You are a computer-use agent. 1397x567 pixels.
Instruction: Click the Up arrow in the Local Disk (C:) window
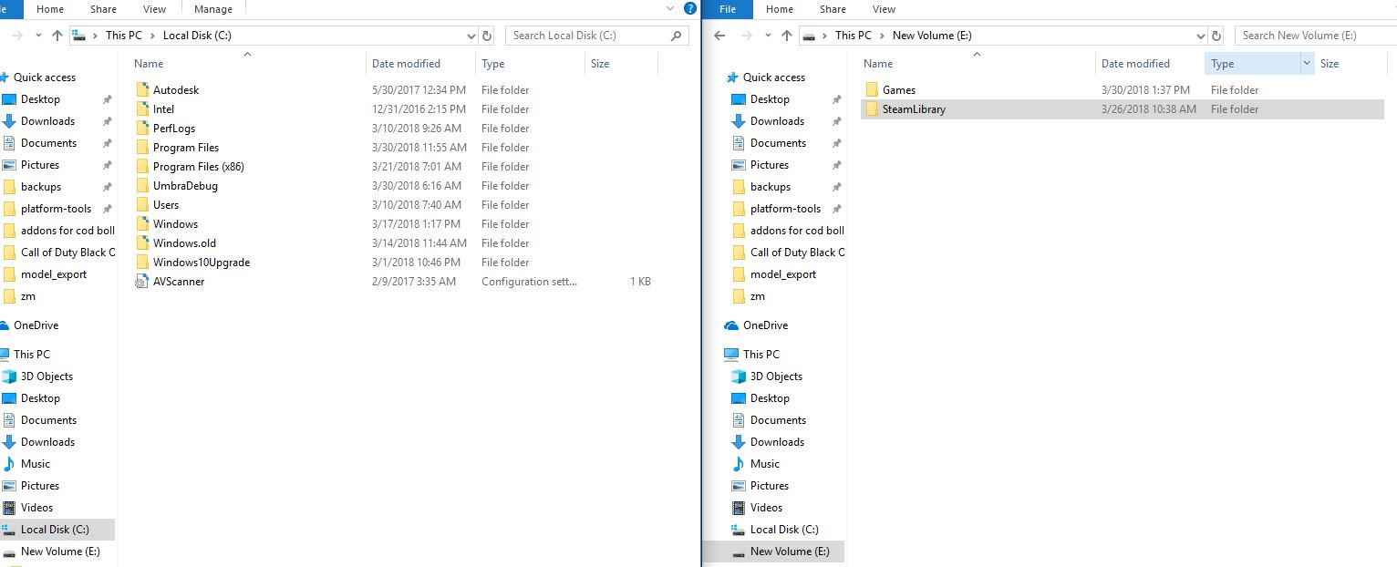pyautogui.click(x=58, y=36)
